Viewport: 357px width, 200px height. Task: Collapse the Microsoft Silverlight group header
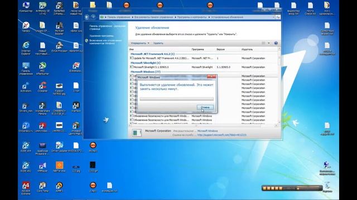tap(146, 63)
